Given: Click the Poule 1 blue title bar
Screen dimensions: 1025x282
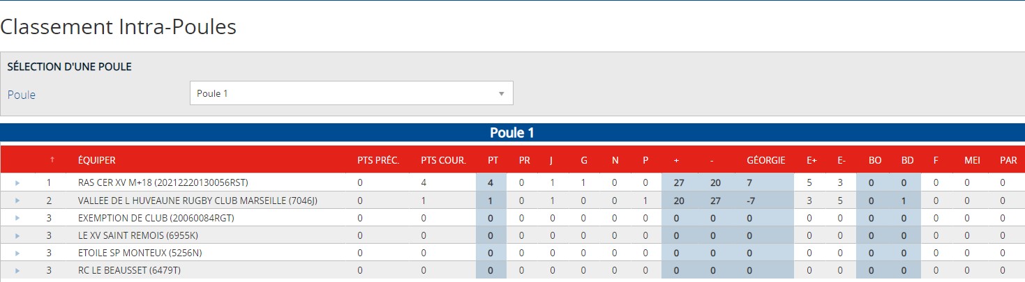Looking at the screenshot, I should click(512, 132).
